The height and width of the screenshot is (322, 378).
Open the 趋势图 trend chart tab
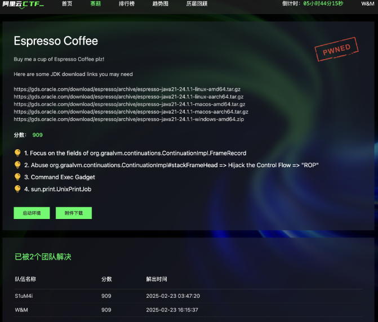pos(161,3)
